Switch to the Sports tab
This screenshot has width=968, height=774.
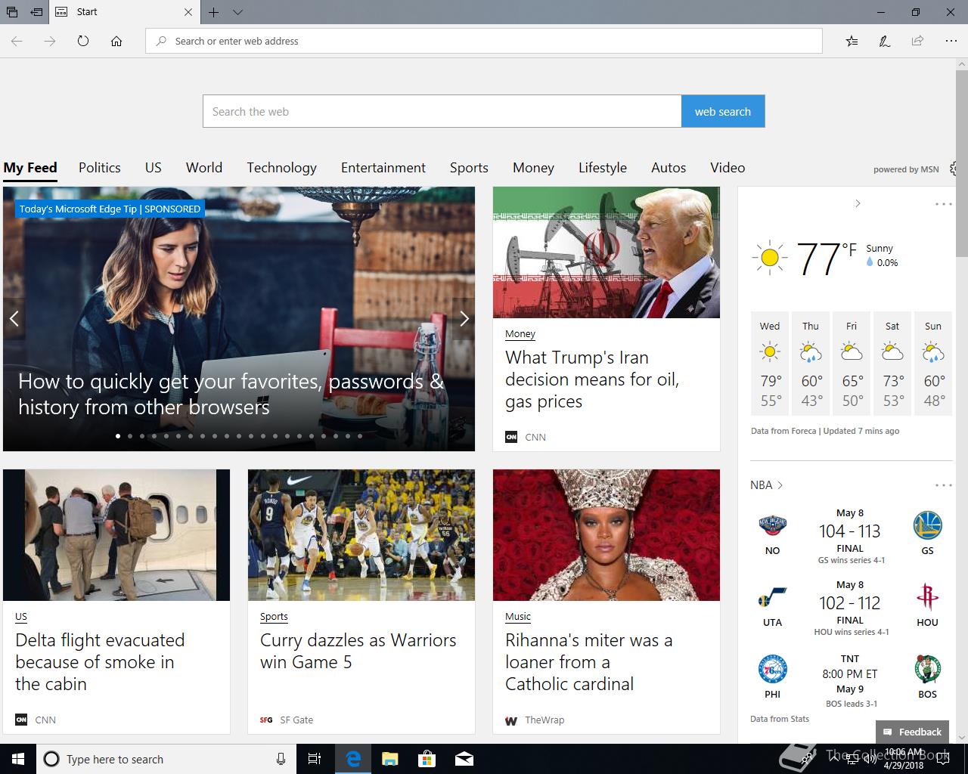tap(469, 168)
